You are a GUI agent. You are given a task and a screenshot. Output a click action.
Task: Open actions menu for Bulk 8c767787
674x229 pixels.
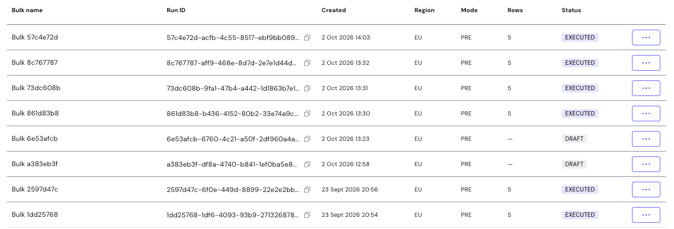646,63
